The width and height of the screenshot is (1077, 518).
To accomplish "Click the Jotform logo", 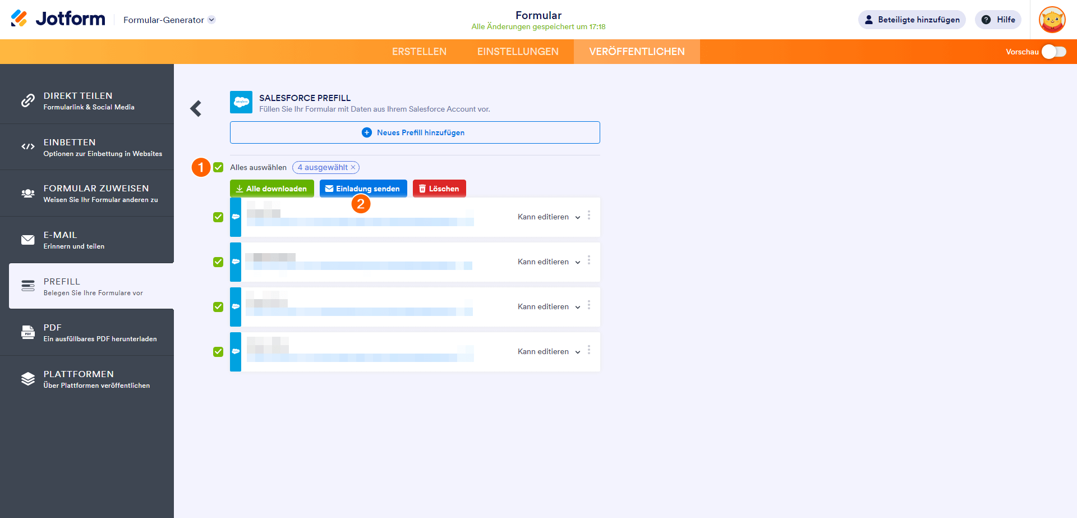I will coord(58,19).
